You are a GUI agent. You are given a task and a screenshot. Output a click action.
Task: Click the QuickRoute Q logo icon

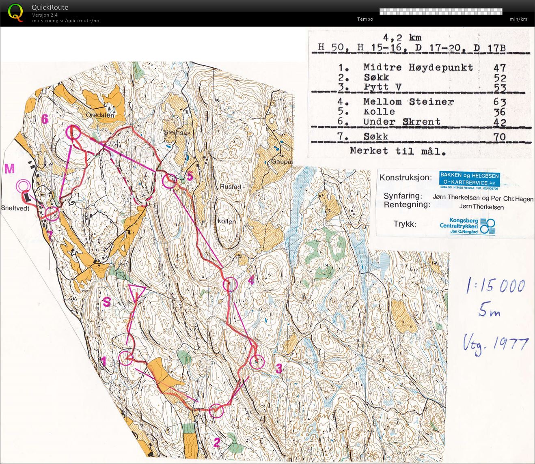click(16, 13)
